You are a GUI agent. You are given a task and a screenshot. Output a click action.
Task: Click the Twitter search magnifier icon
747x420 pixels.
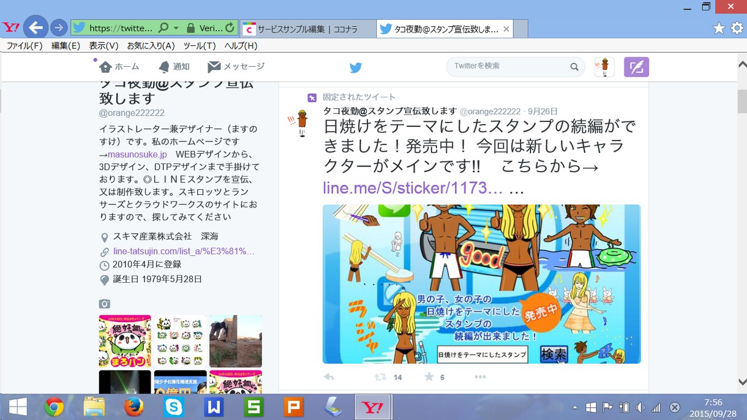pyautogui.click(x=574, y=67)
